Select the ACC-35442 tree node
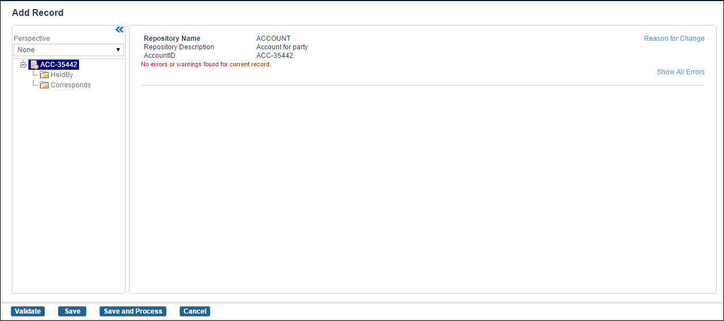The image size is (724, 321). pos(59,65)
